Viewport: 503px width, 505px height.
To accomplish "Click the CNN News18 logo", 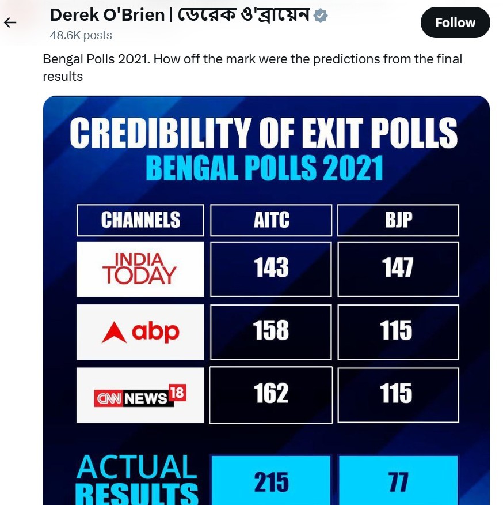I will pyautogui.click(x=140, y=395).
